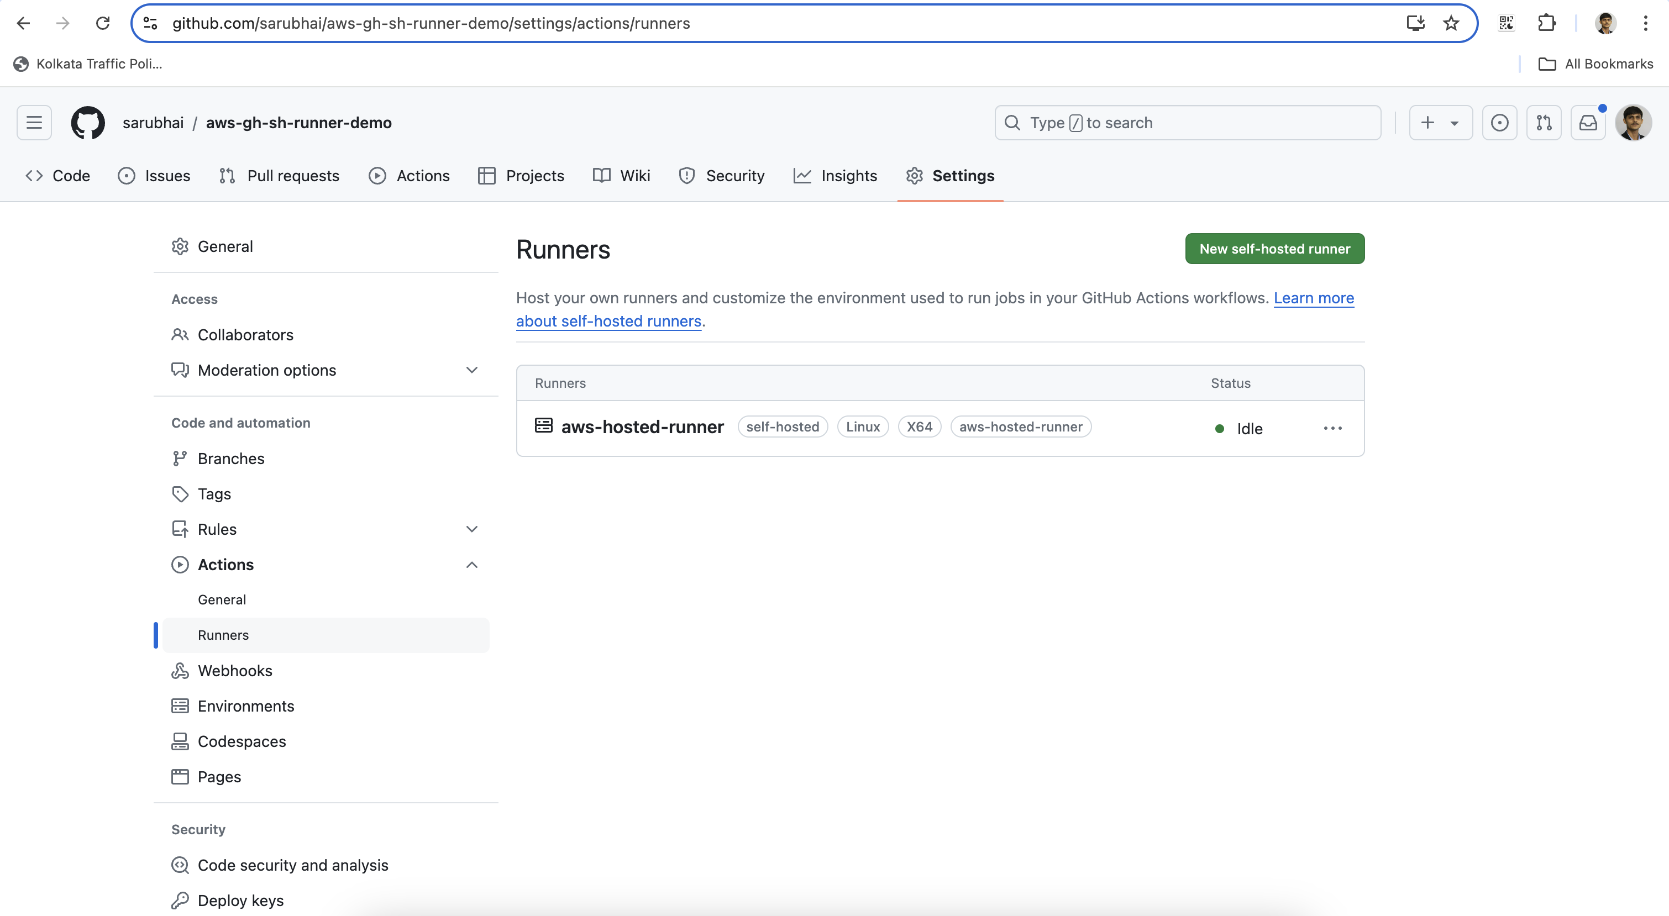Open the user avatar profile menu
1669x916 pixels.
1633,123
